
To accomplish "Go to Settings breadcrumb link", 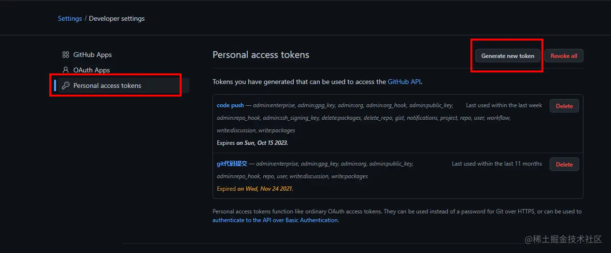I will pyautogui.click(x=70, y=18).
